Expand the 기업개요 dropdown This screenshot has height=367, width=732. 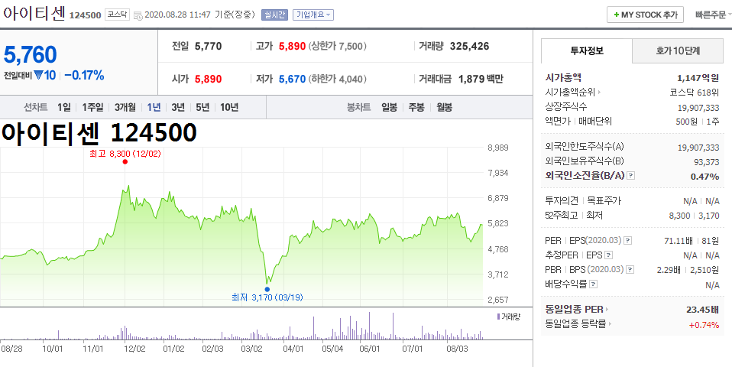[313, 15]
